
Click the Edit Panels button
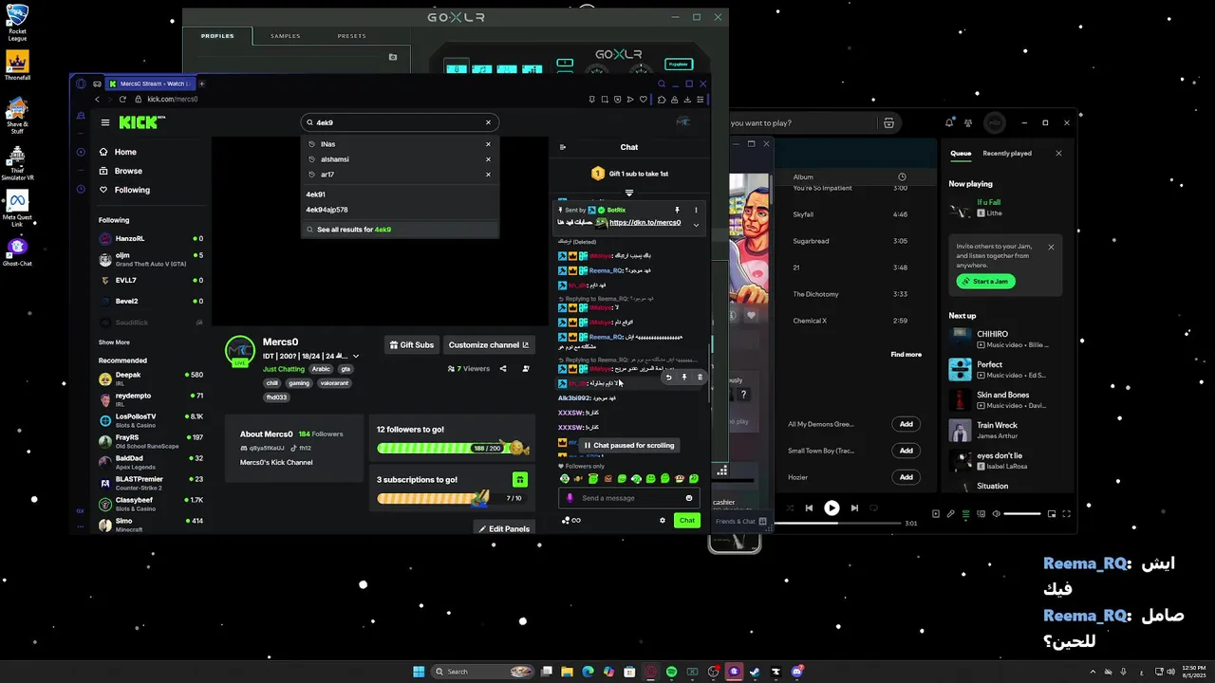[504, 528]
